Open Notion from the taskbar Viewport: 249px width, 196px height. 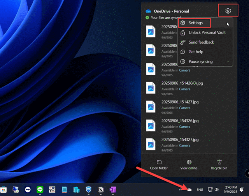pyautogui.click(x=101, y=189)
